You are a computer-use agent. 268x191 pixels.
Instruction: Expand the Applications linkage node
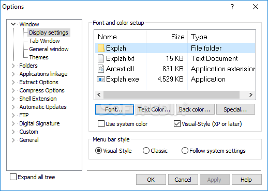(x=13, y=74)
